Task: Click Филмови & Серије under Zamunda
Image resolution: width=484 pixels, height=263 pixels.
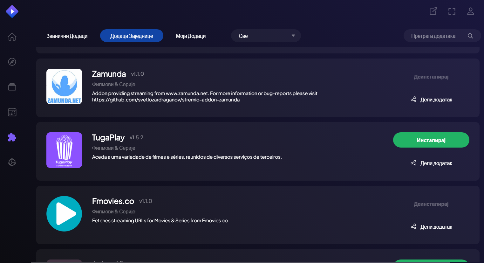Action: [x=114, y=84]
